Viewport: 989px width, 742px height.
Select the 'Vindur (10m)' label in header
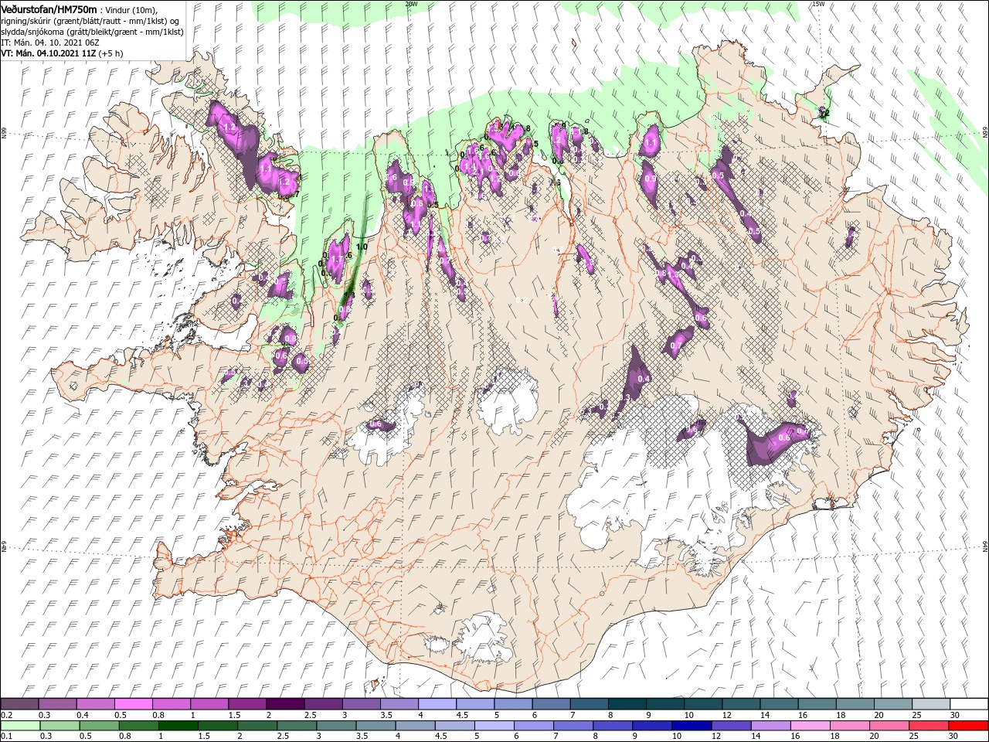(x=131, y=9)
